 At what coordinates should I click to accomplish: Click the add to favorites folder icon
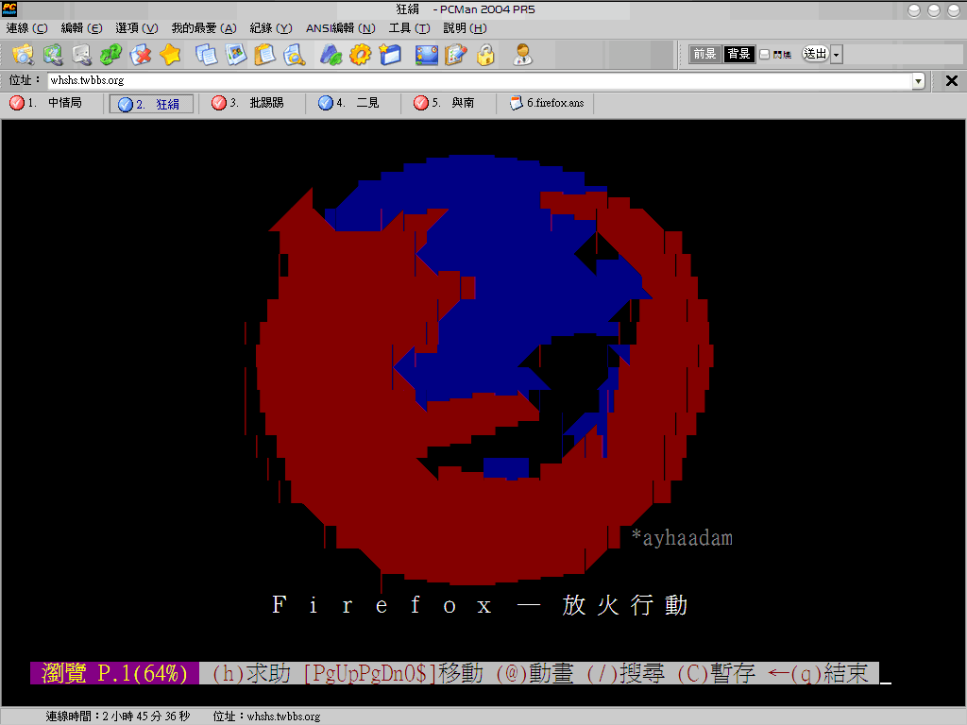[390, 54]
